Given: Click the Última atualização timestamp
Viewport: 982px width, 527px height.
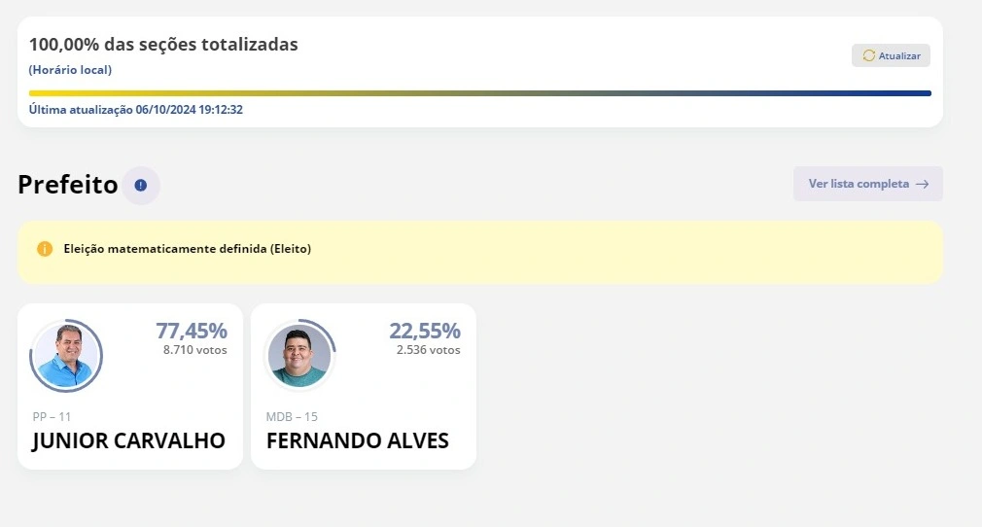Looking at the screenshot, I should click(x=135, y=110).
